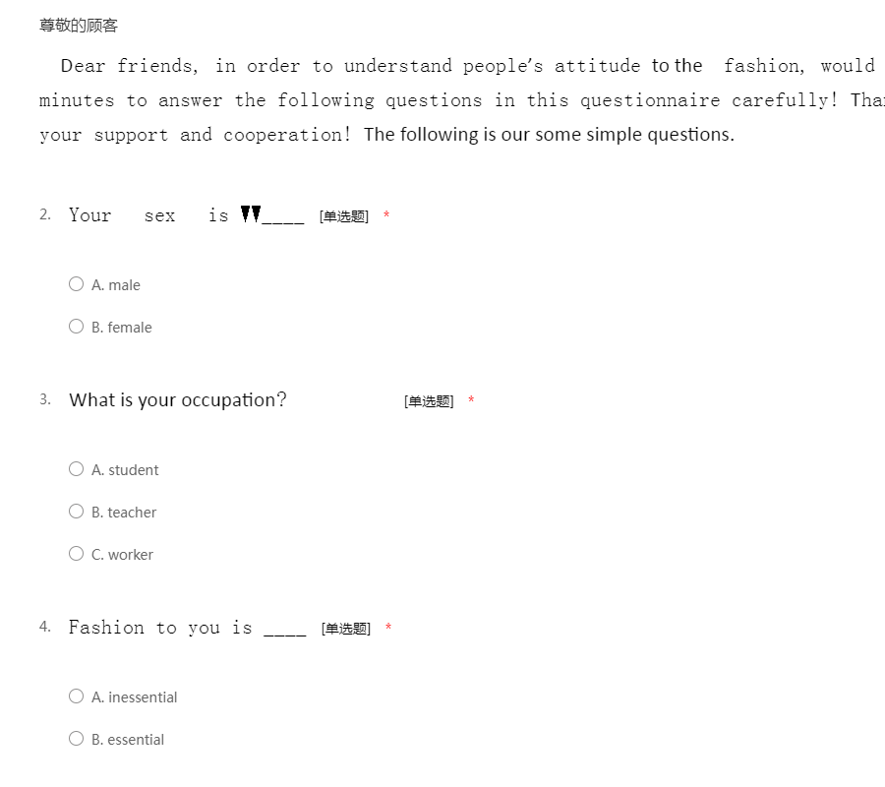Click the 尊敬的顾客 heading text

tap(79, 26)
